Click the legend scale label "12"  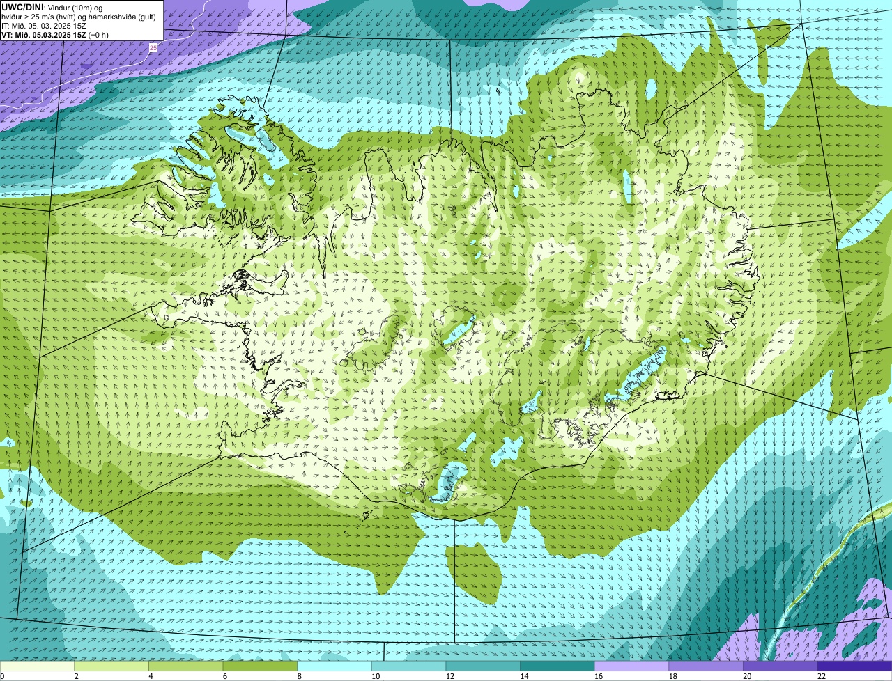(450, 676)
